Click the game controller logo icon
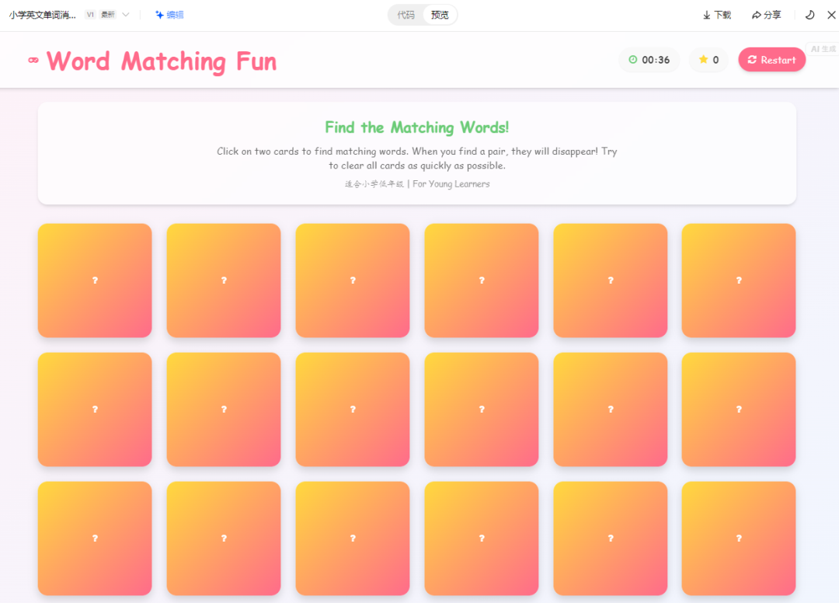 tap(33, 61)
